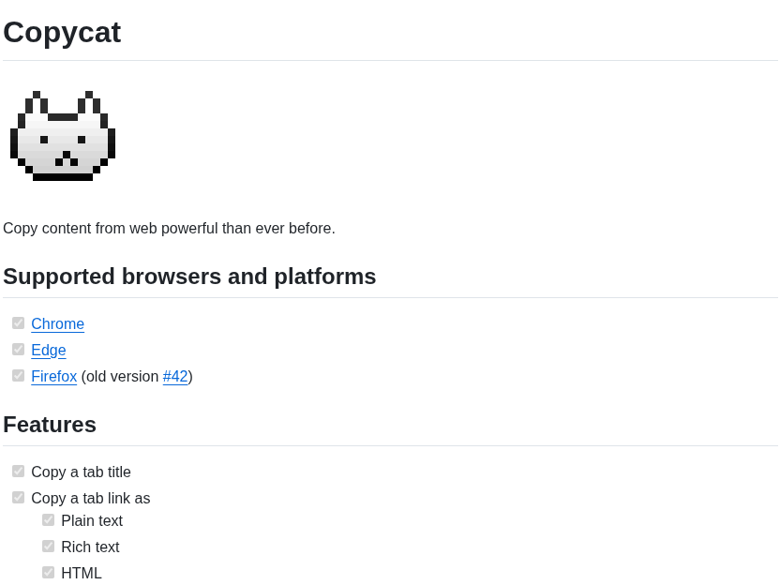Click the Rich text list item label
780x585 pixels.
point(90,547)
